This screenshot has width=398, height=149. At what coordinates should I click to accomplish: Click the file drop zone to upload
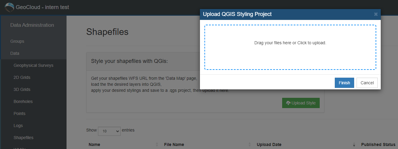pyautogui.click(x=290, y=47)
